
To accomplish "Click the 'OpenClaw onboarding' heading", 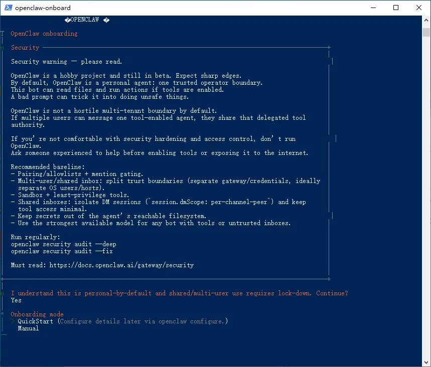I will 44,34.
